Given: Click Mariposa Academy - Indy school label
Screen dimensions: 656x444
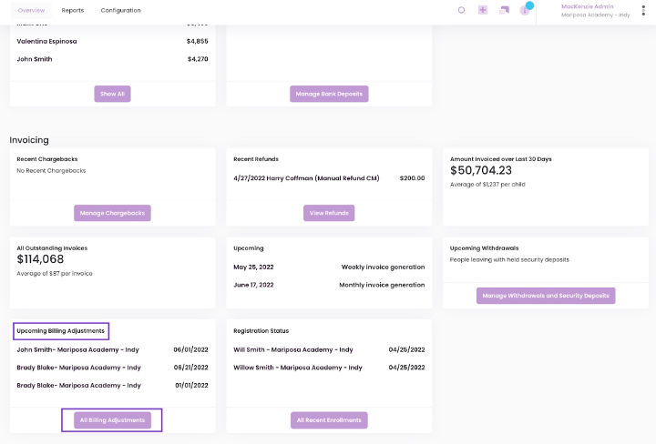Looking at the screenshot, I should click(595, 15).
